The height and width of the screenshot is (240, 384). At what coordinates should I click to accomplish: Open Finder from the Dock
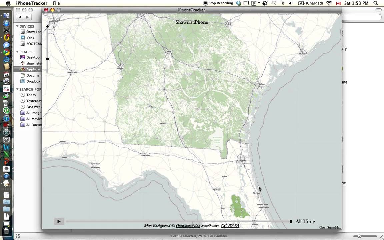point(6,16)
